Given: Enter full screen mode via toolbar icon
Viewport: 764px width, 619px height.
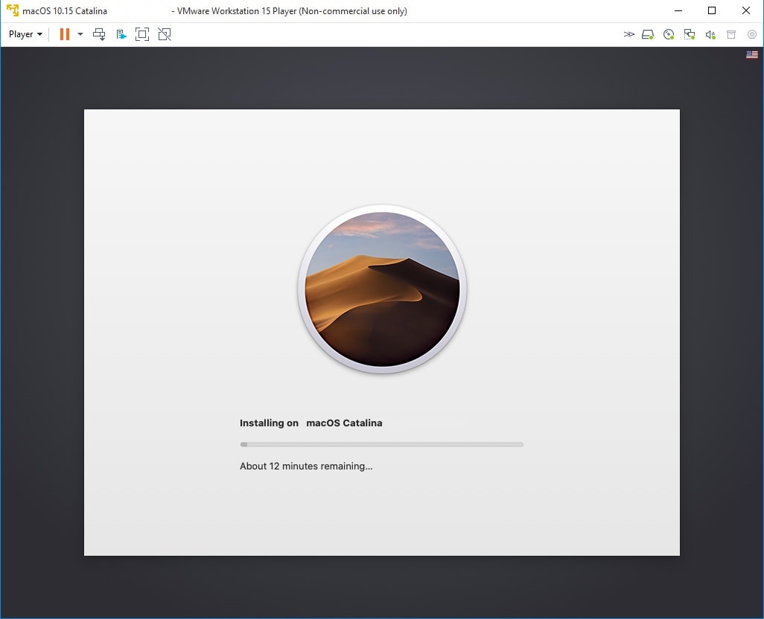Looking at the screenshot, I should [x=142, y=33].
